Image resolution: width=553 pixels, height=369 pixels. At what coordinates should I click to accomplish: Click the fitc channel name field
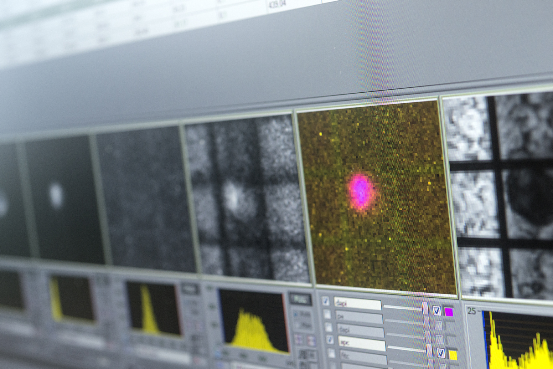click(x=364, y=357)
